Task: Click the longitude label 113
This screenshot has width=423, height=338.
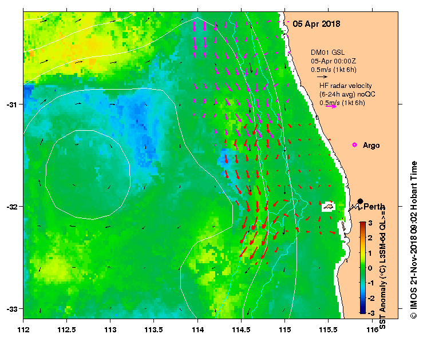Action: pos(110,329)
